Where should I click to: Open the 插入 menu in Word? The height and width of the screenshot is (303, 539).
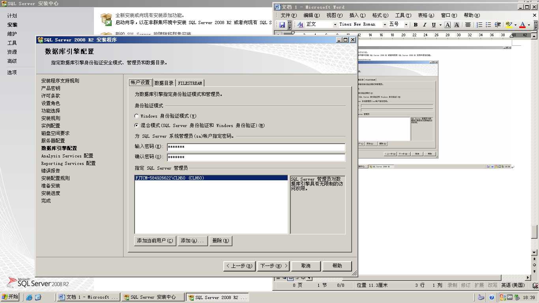357,15
